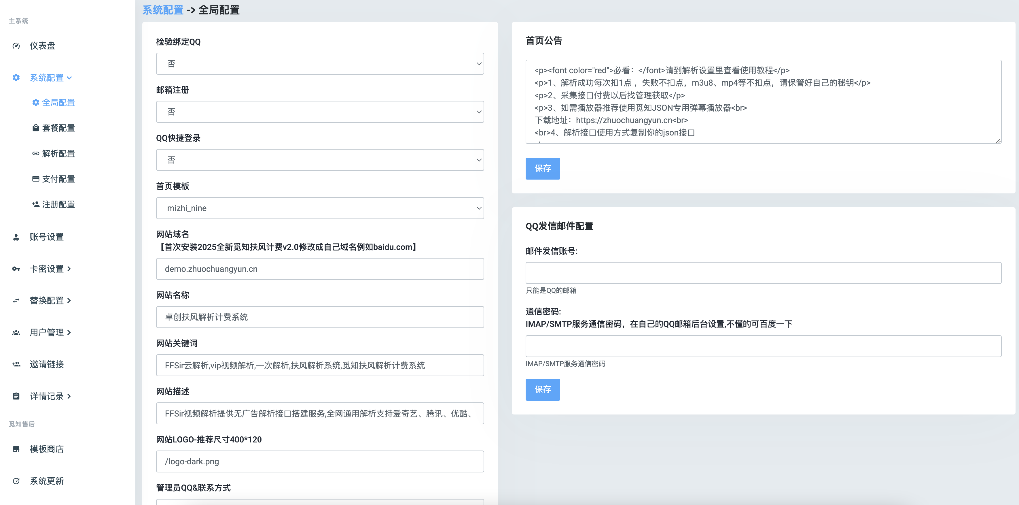Open the QQ快捷登录 dropdown
1019x505 pixels.
pos(320,160)
